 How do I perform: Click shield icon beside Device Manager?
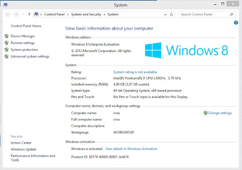[6, 36]
